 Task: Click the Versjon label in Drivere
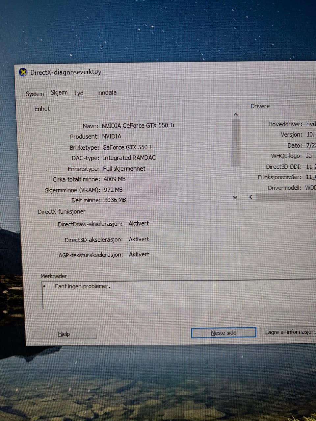pos(291,135)
